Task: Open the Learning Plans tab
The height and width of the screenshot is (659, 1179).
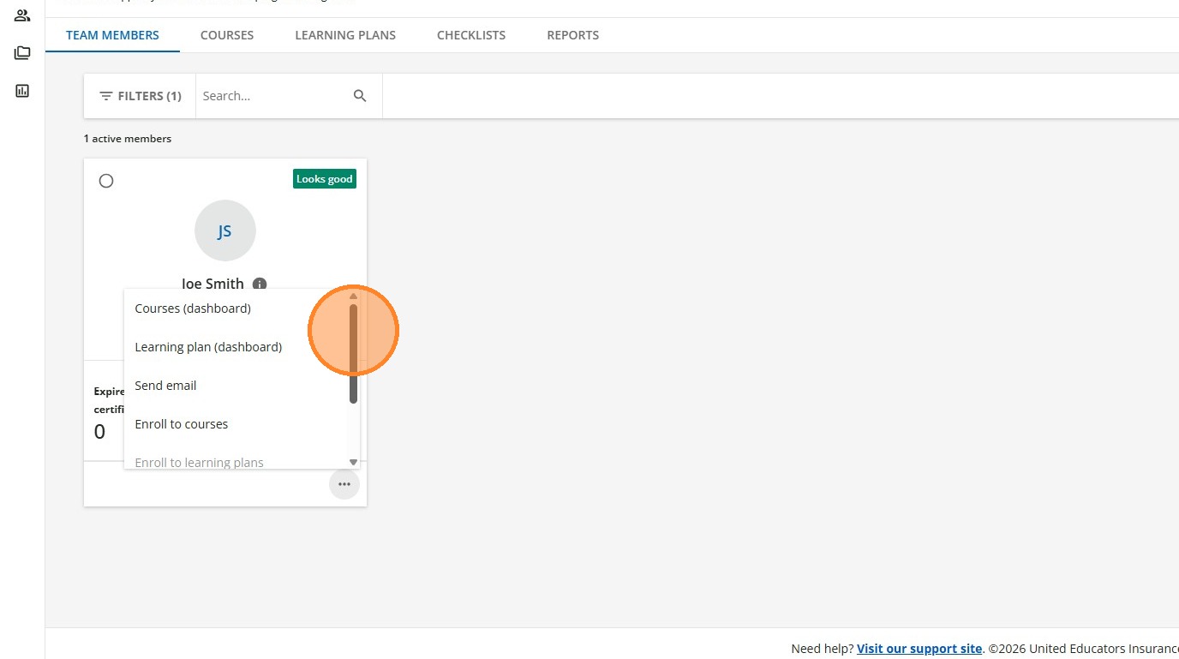Action: coord(345,35)
